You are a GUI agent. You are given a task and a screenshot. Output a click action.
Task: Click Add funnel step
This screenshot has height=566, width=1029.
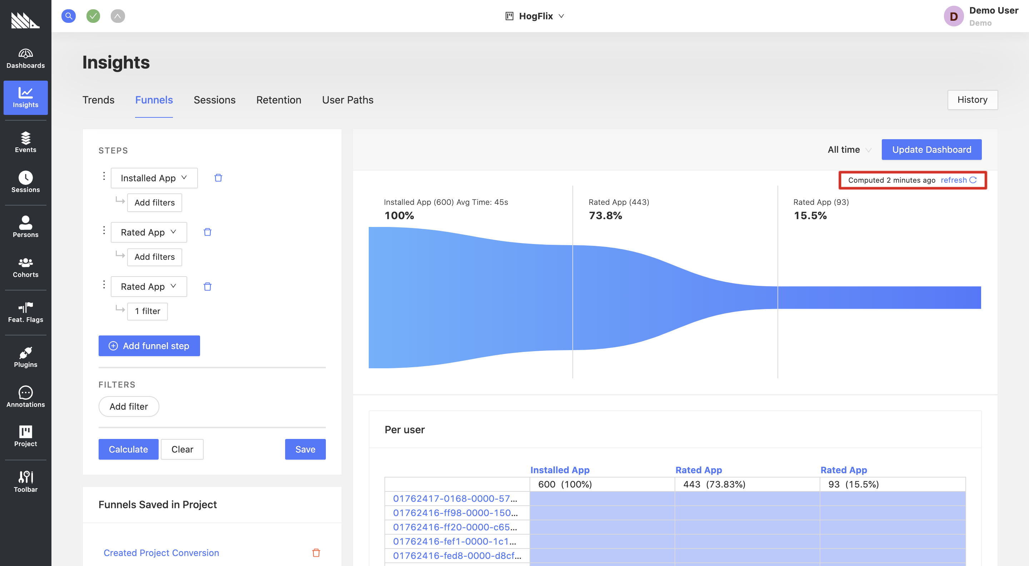(x=149, y=346)
